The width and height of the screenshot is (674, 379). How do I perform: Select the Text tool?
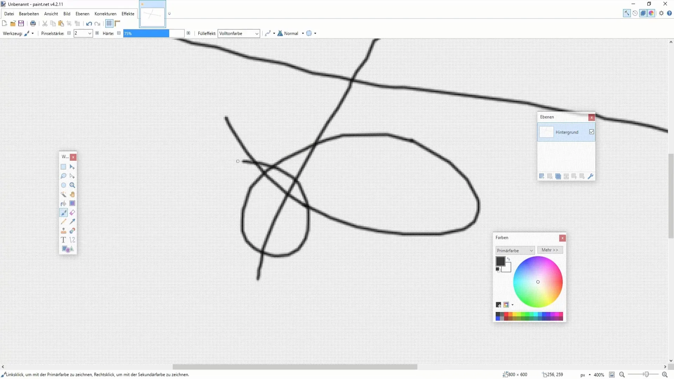tap(64, 240)
